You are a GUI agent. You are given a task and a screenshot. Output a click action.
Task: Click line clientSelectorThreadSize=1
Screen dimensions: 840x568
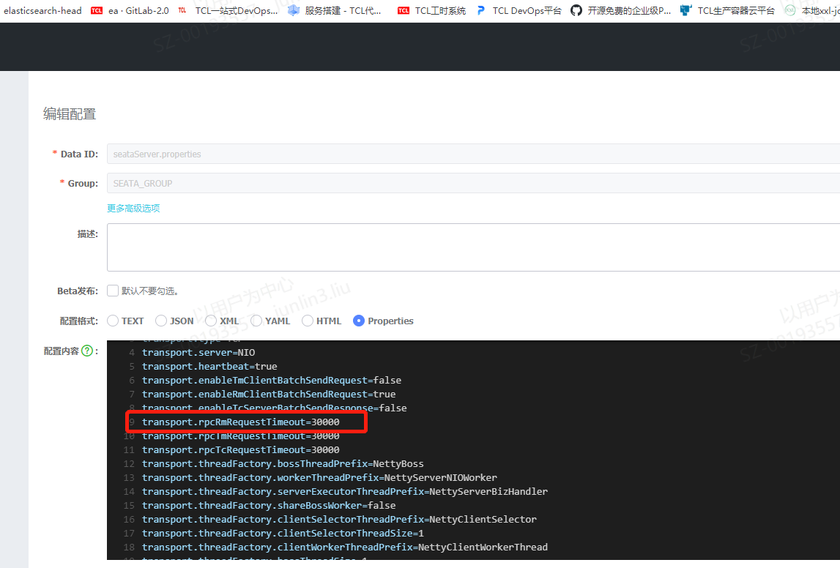[283, 533]
